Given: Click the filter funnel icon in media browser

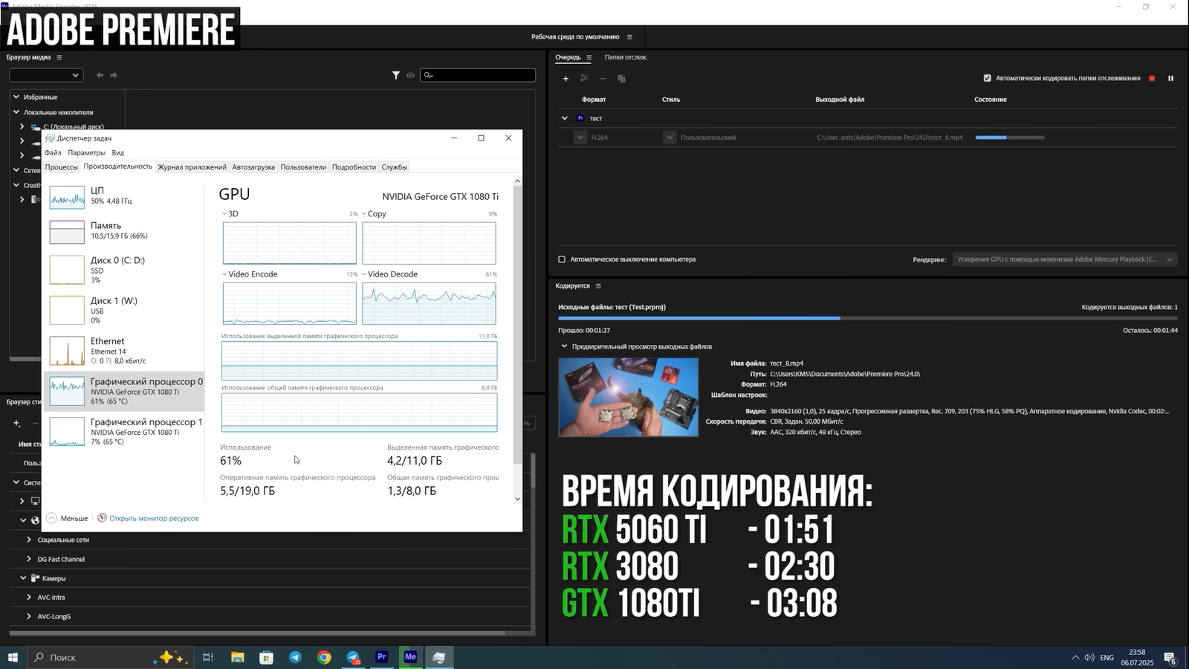Looking at the screenshot, I should [396, 75].
